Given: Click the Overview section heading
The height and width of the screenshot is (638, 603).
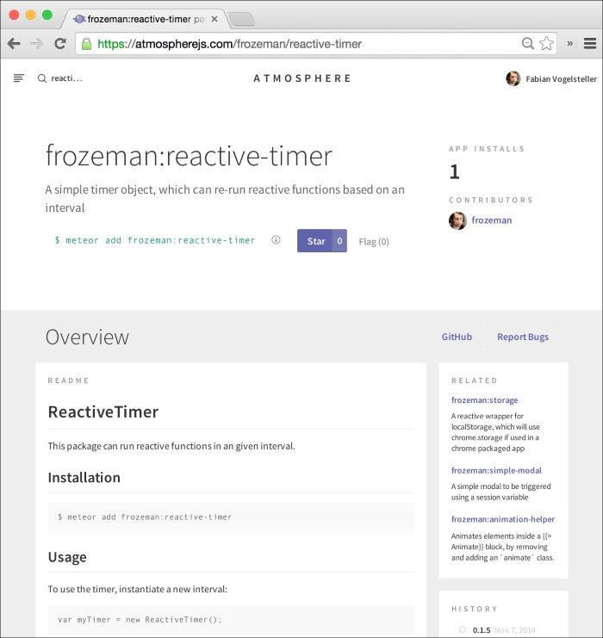Looking at the screenshot, I should click(87, 337).
